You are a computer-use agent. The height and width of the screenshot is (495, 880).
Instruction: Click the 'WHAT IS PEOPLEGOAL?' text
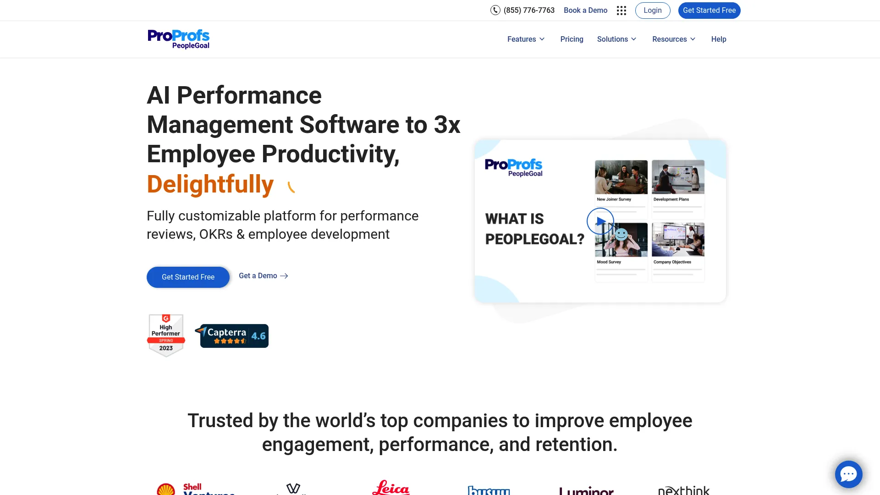pos(534,229)
